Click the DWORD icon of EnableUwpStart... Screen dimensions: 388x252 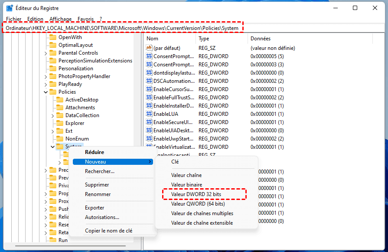[x=149, y=138]
